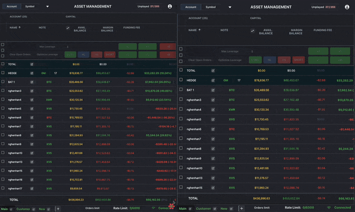
Task: Open user profile icon in right panel
Action: point(347,7)
